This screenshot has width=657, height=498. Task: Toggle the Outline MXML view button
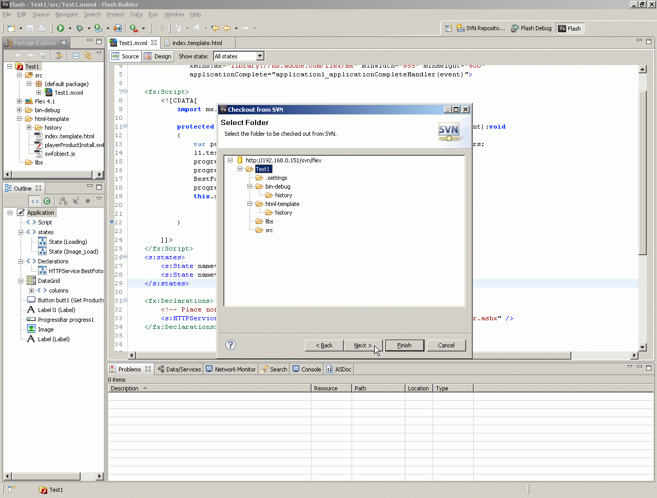click(34, 201)
